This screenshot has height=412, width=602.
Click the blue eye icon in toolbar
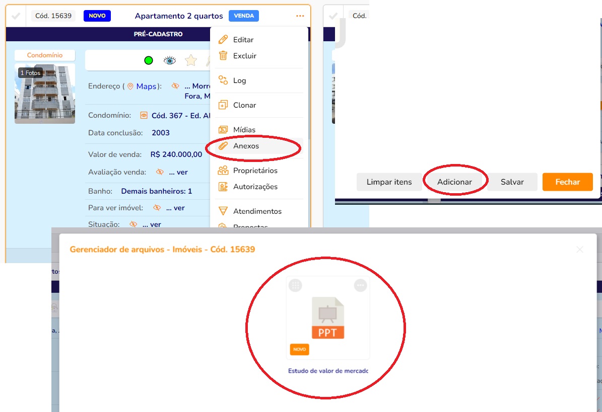170,60
